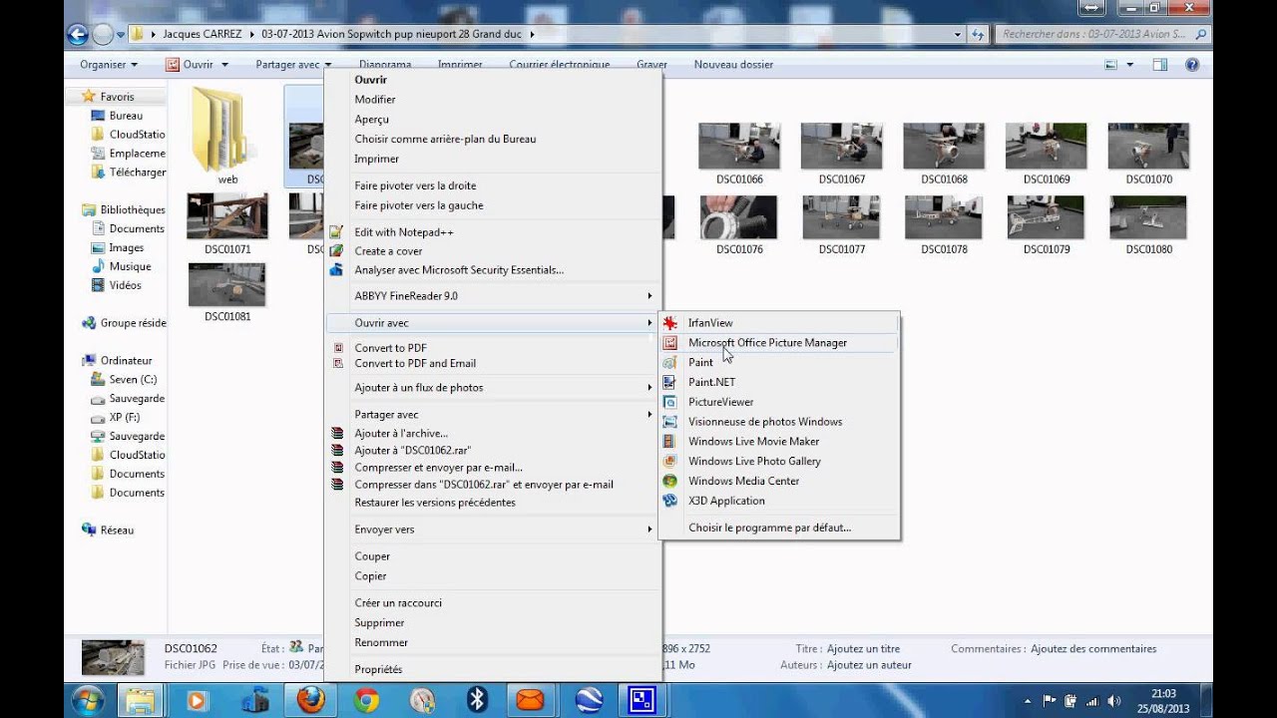Expand Ajouter à un flux de photos

[x=494, y=388]
